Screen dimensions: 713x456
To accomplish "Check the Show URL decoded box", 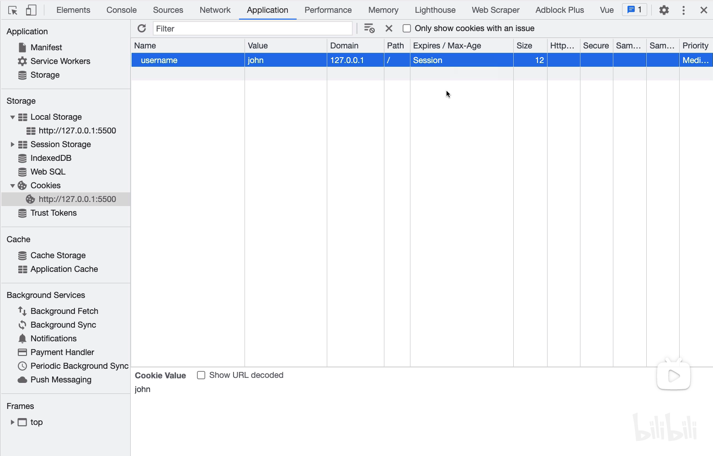I will click(201, 375).
